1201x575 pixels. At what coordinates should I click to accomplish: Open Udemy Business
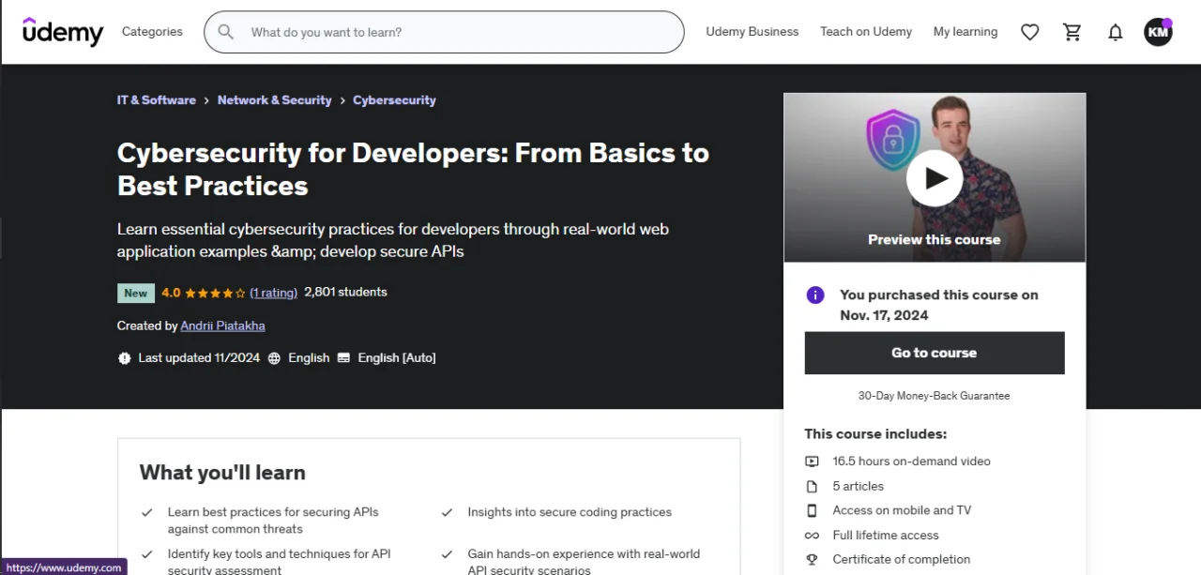pyautogui.click(x=753, y=32)
